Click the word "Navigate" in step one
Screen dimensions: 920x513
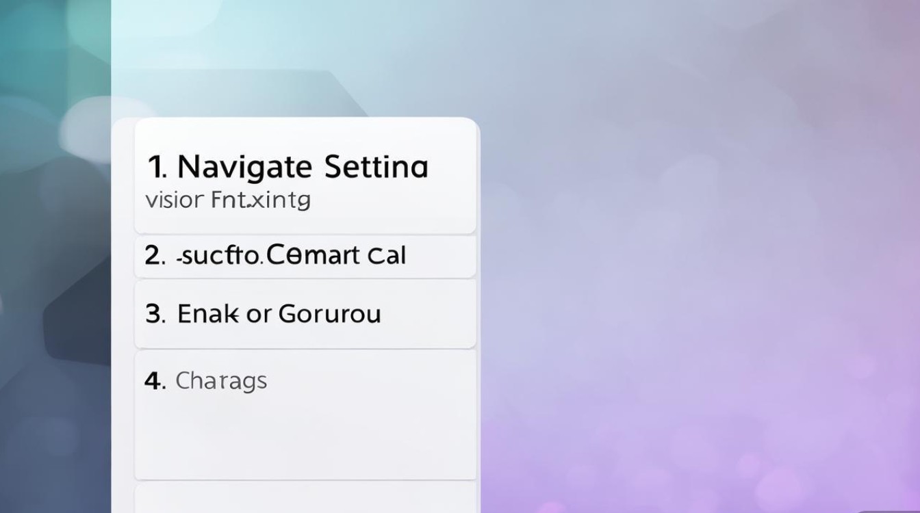(x=245, y=167)
